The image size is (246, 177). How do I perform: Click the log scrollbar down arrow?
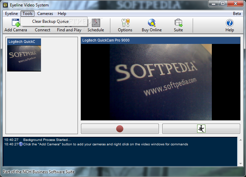(x=241, y=163)
